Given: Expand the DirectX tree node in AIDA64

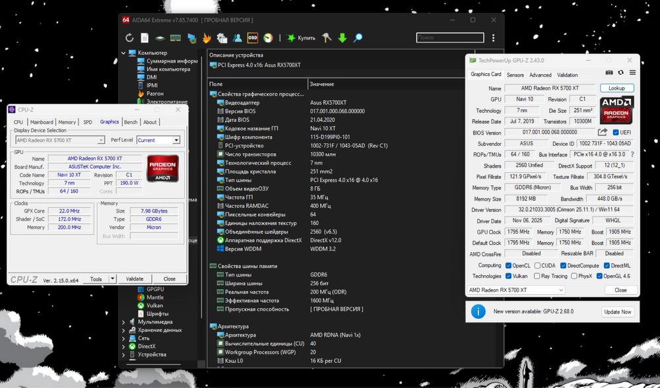Looking at the screenshot, I should pos(124,346).
